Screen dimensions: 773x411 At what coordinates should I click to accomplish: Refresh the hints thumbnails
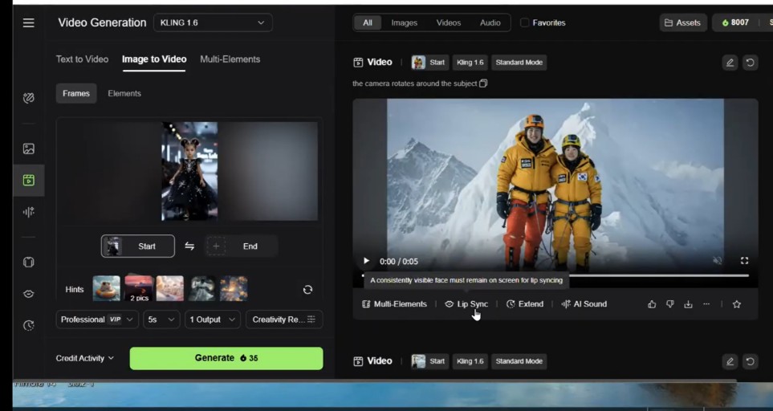click(307, 290)
